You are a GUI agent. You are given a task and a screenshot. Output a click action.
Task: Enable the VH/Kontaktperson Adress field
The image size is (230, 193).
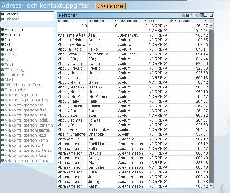coord(26,100)
